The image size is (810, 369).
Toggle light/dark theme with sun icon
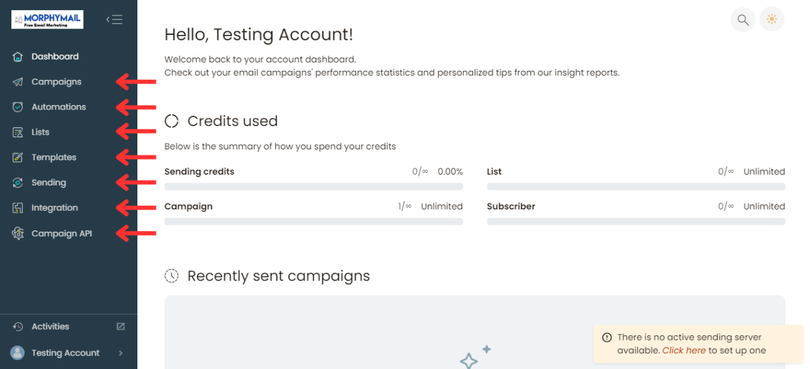point(771,19)
